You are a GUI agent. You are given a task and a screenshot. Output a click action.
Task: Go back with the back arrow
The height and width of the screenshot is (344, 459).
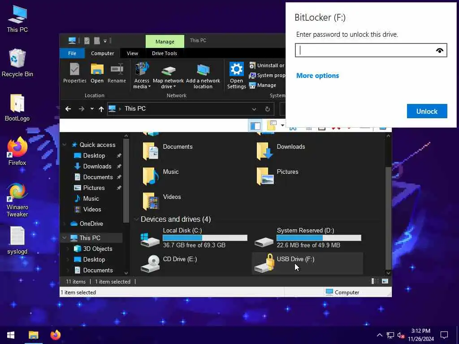68,109
